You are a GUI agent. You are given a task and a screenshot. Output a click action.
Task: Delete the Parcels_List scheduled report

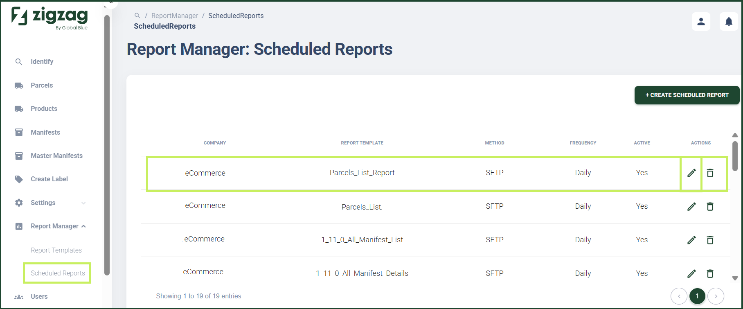[710, 207]
